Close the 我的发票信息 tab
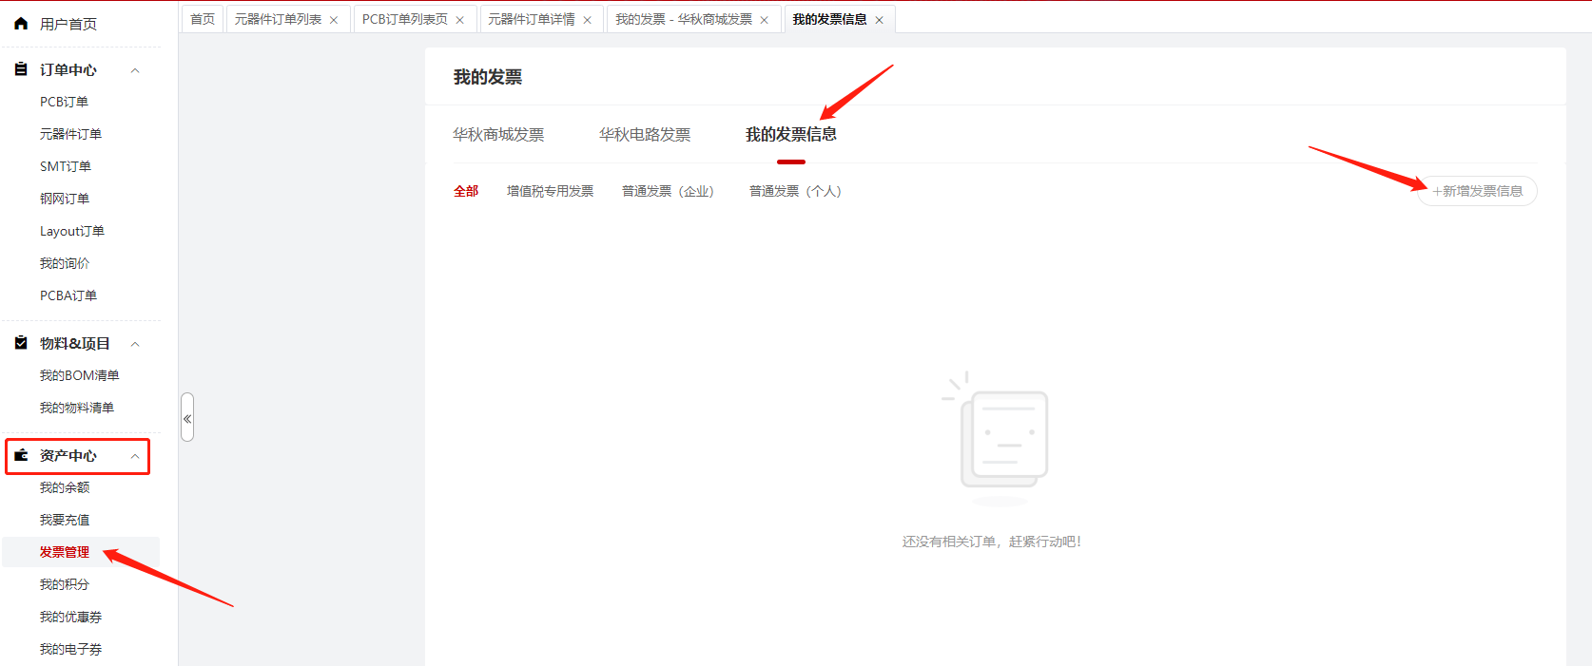 880,20
